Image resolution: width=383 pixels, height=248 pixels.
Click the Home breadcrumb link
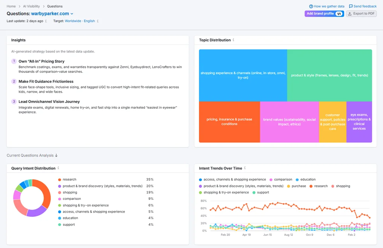click(x=11, y=6)
